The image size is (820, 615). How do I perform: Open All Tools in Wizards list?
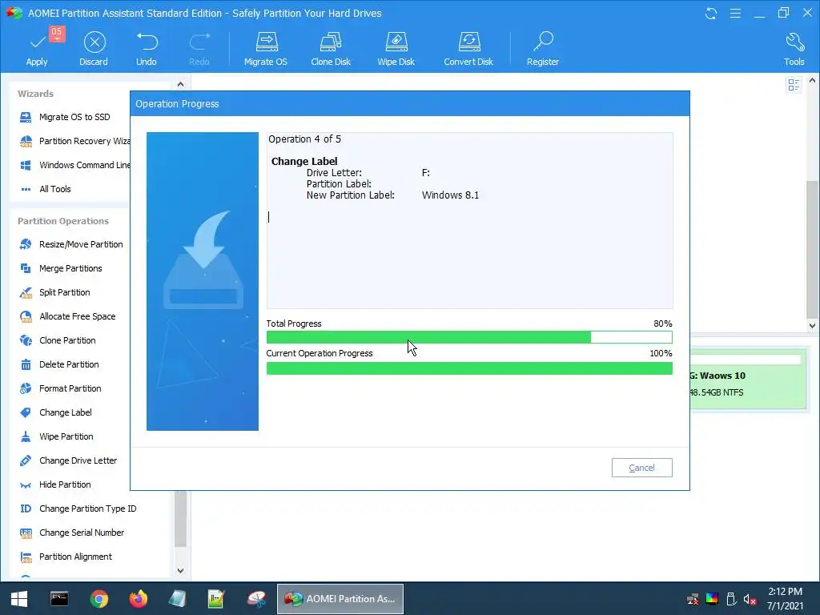(x=45, y=189)
